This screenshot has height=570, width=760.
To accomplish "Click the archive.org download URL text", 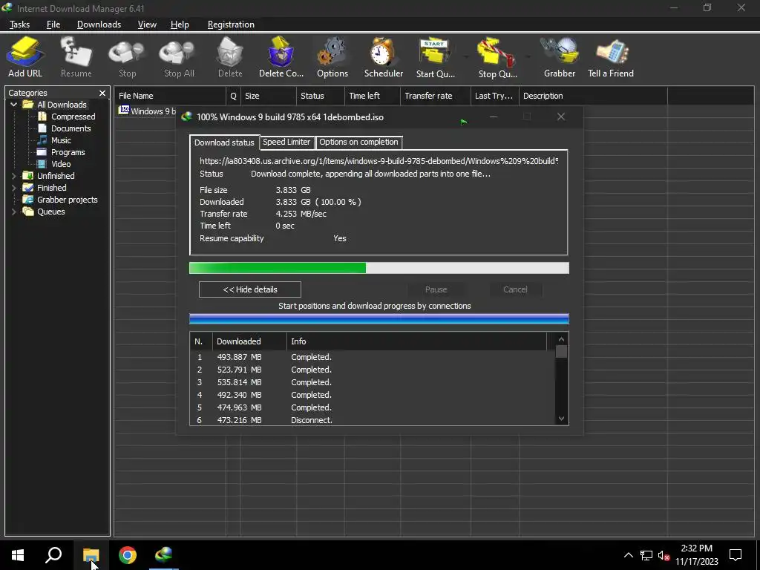I will pos(379,161).
